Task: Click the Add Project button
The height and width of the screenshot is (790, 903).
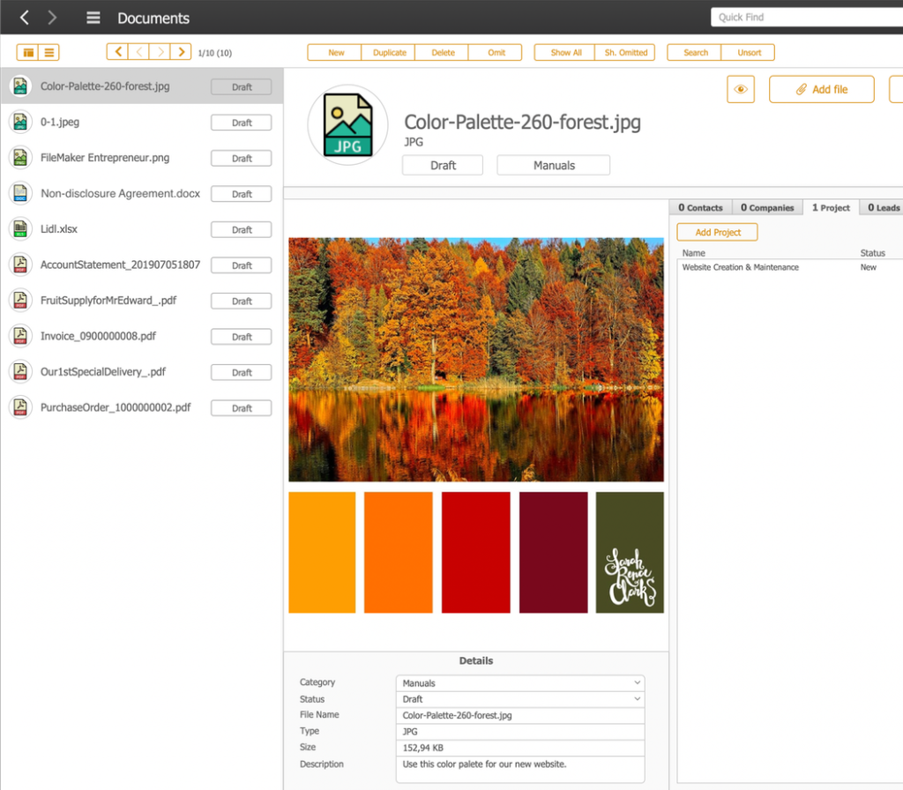Action: click(x=717, y=232)
